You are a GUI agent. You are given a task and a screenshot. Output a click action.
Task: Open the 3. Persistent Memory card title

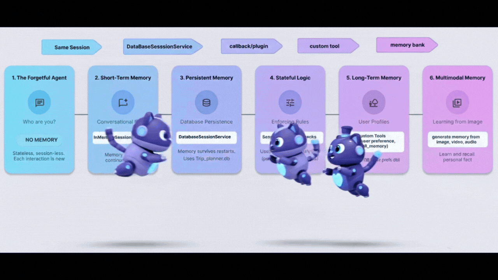207,78
